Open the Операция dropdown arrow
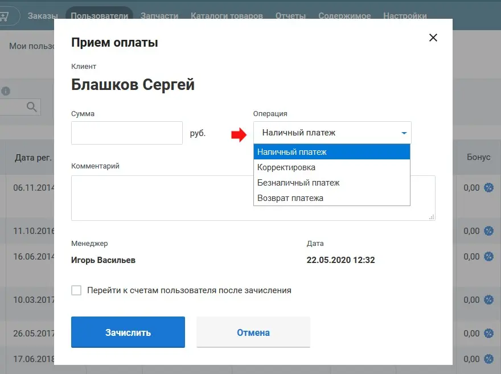 (404, 132)
